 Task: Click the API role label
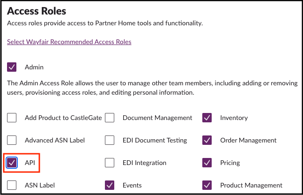pos(30,163)
